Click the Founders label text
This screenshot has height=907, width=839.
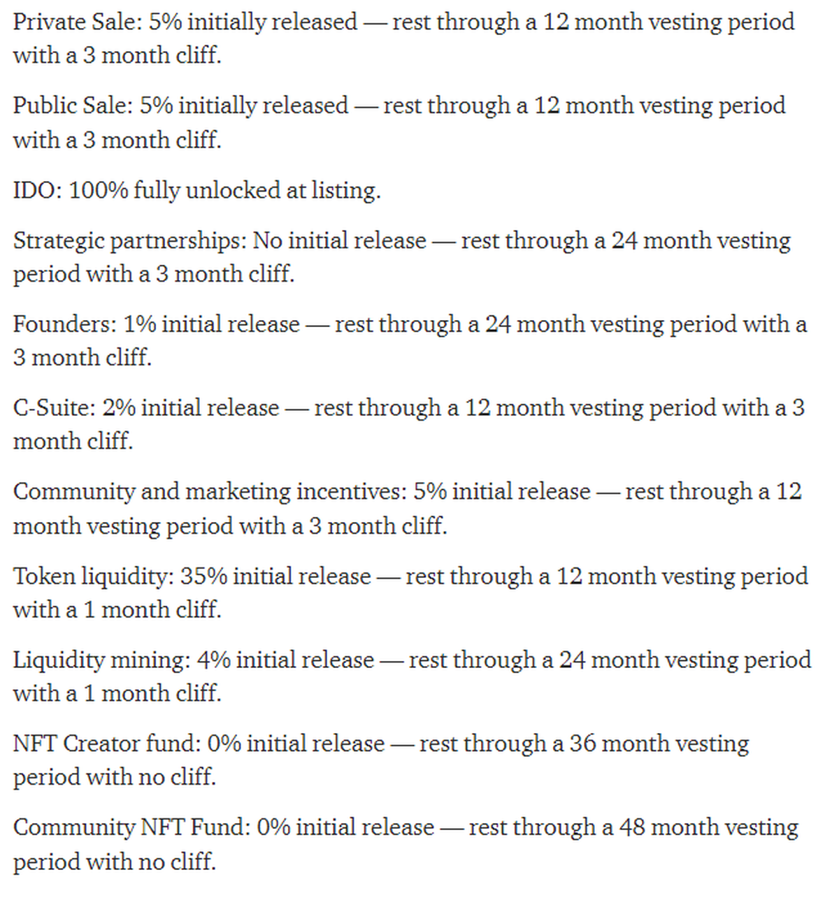click(x=64, y=324)
